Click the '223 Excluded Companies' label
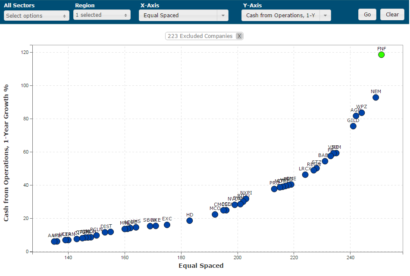Screen dimensions: 410x276 pos(200,36)
